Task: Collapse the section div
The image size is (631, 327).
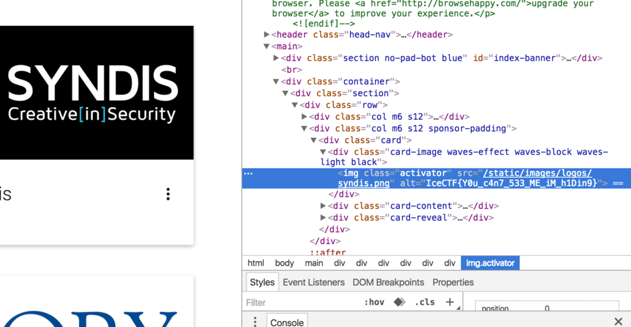Action: [x=285, y=93]
